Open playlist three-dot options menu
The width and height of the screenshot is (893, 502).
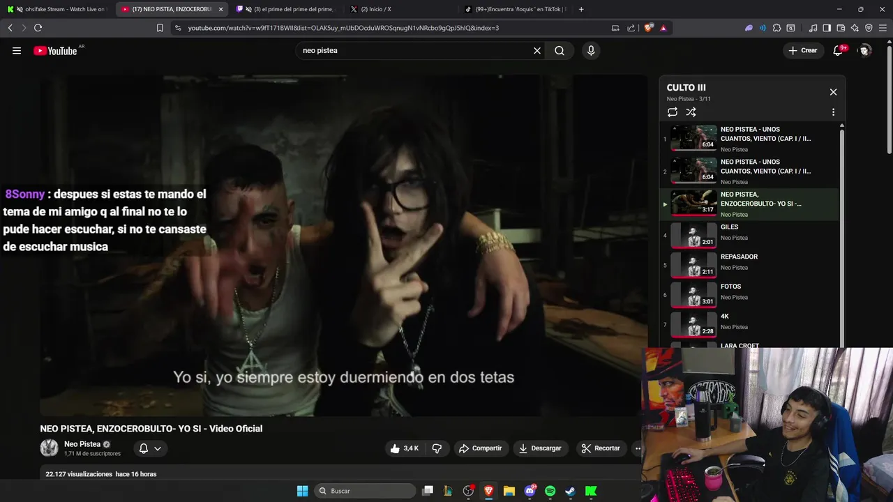point(833,112)
